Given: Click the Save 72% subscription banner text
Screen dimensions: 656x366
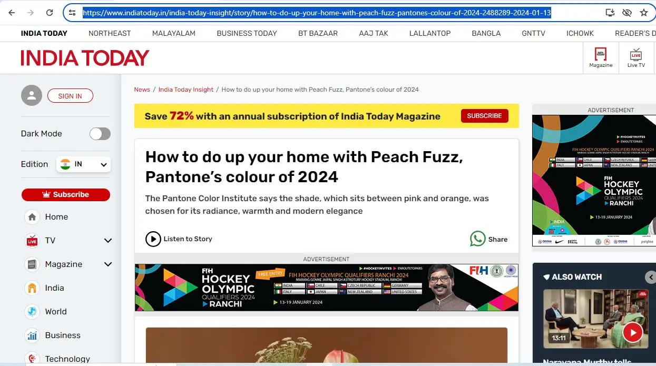Looking at the screenshot, I should [x=292, y=116].
